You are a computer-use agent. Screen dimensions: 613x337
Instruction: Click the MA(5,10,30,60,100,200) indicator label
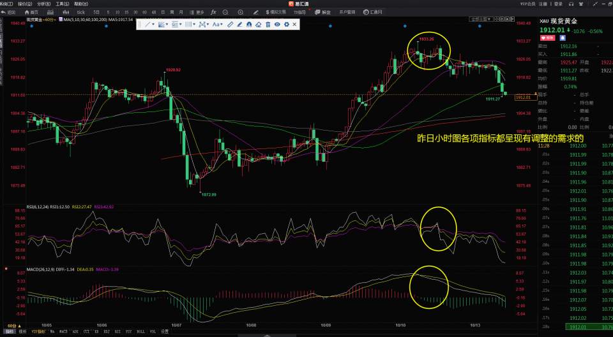coord(85,20)
